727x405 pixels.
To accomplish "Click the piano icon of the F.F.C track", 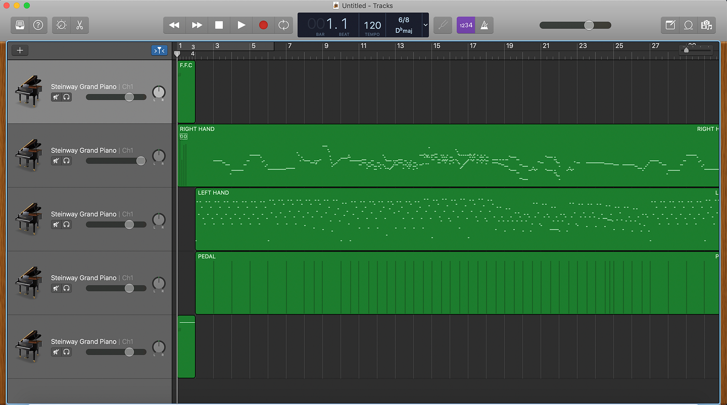I will tap(29, 91).
